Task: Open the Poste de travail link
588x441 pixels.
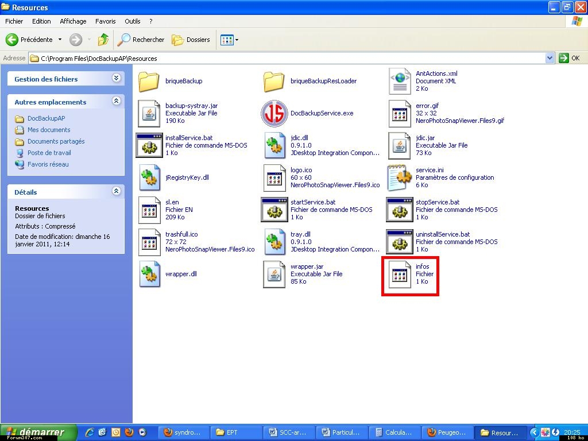Action: [x=49, y=153]
